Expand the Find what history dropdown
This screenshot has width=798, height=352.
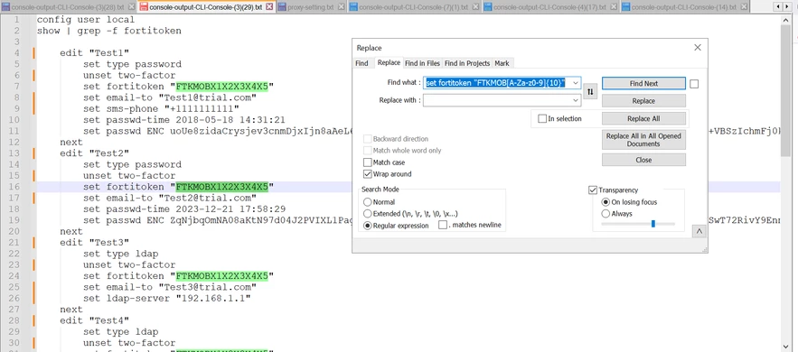(576, 83)
